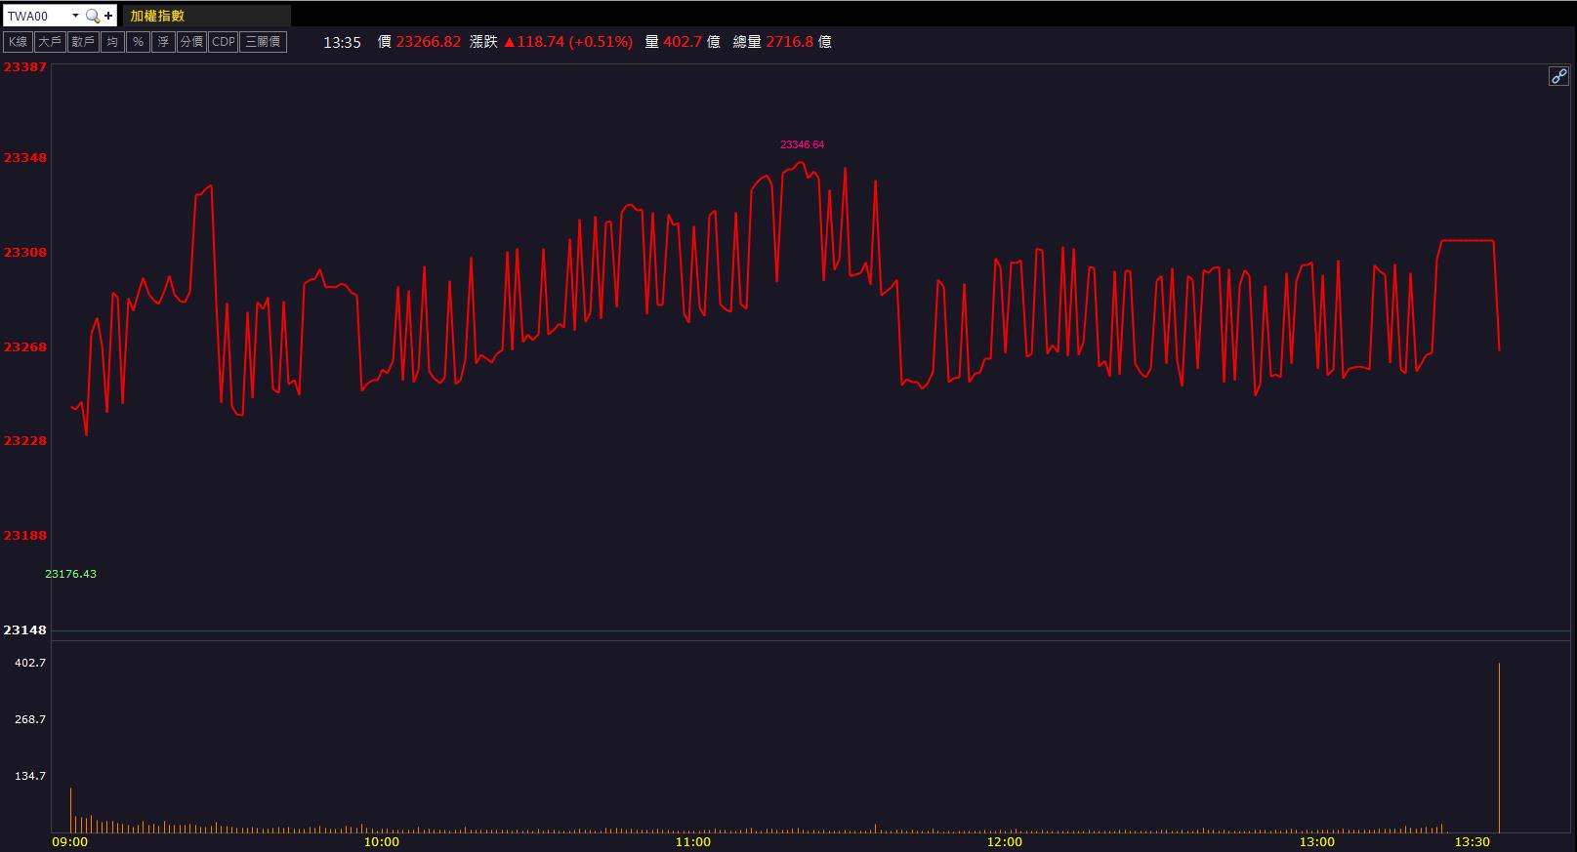The image size is (1577, 852).
Task: Click the magnifier search icon
Action: click(93, 16)
